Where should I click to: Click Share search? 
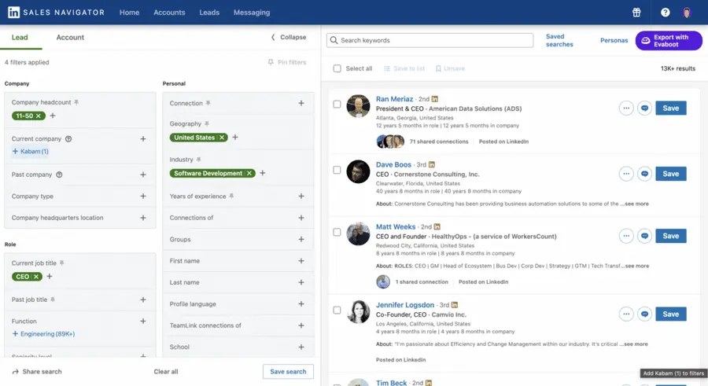point(37,372)
